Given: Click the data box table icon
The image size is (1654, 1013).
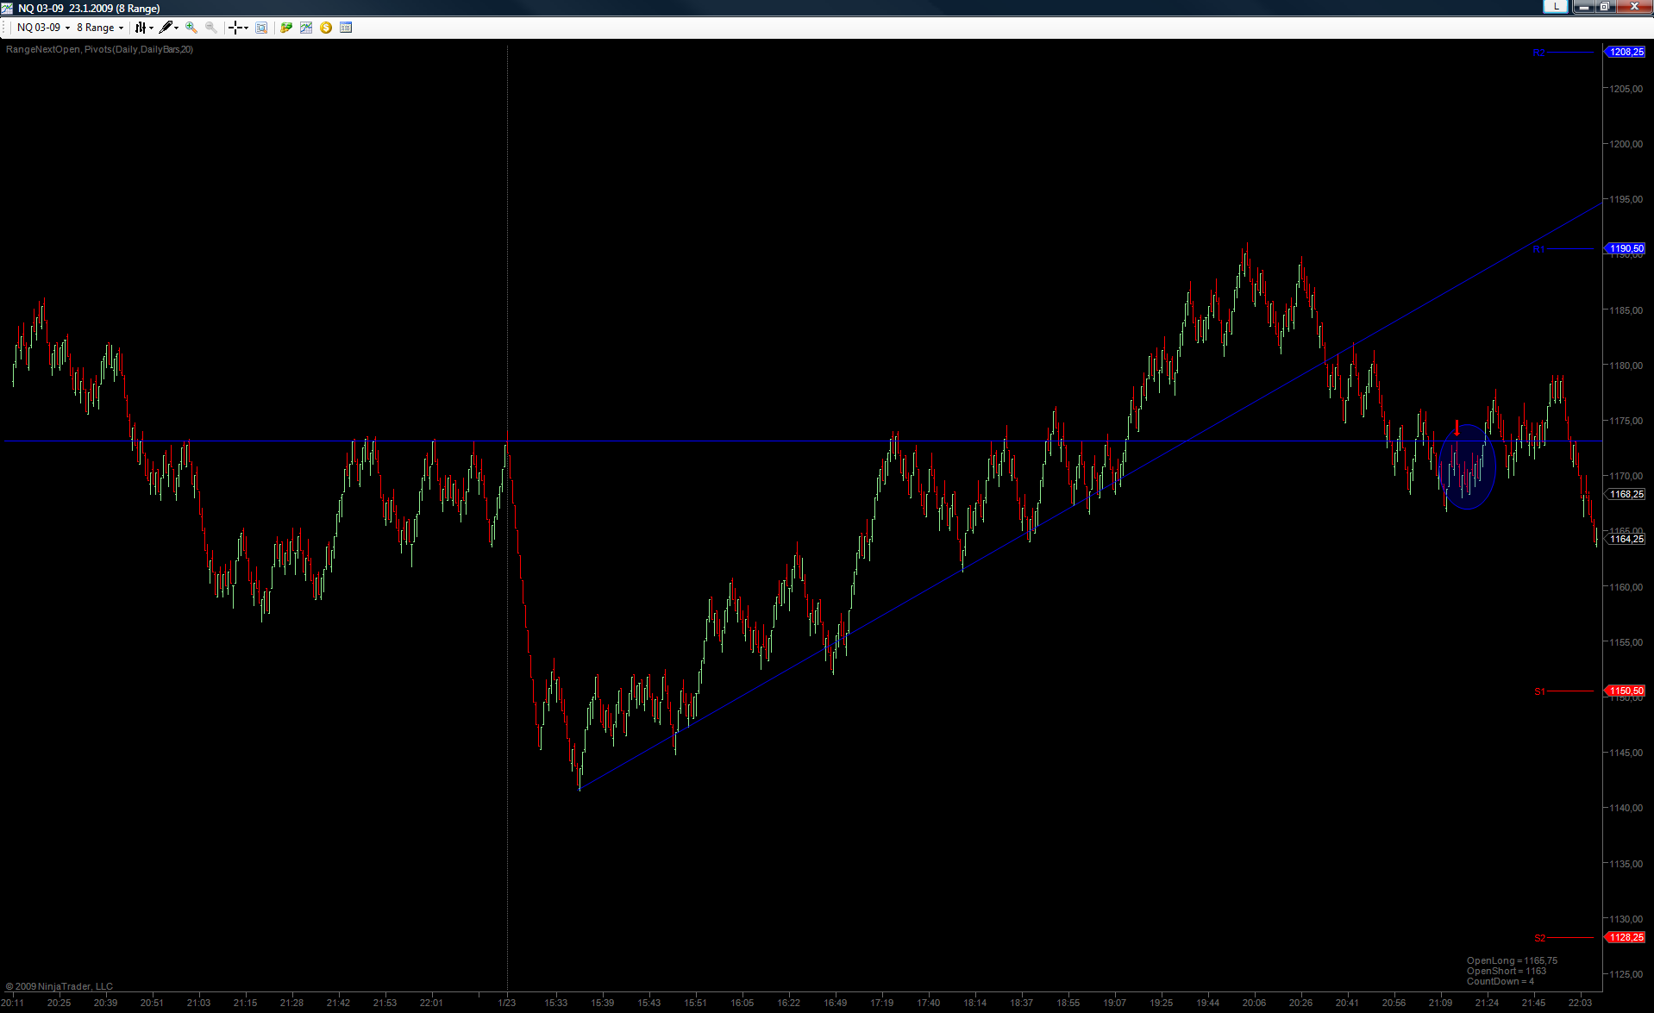Looking at the screenshot, I should [x=346, y=28].
